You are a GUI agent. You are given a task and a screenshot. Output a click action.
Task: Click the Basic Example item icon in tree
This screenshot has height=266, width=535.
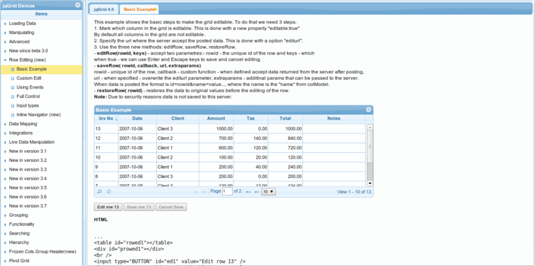[13, 69]
